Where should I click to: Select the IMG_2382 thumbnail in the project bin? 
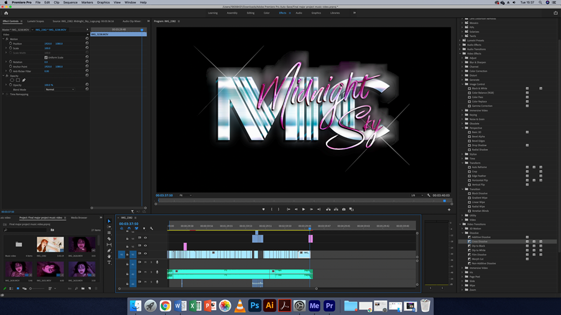pyautogui.click(x=50, y=245)
